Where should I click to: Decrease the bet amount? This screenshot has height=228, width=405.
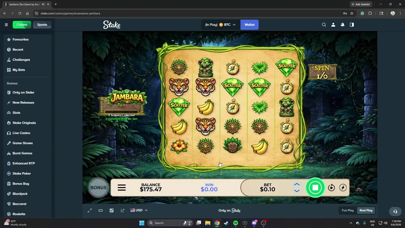[x=296, y=191]
